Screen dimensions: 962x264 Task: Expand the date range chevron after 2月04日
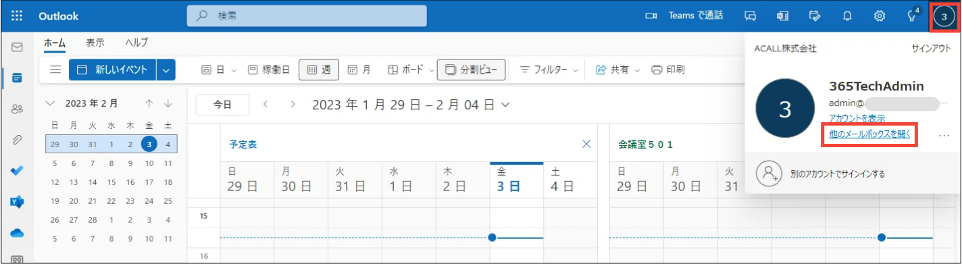pyautogui.click(x=505, y=105)
